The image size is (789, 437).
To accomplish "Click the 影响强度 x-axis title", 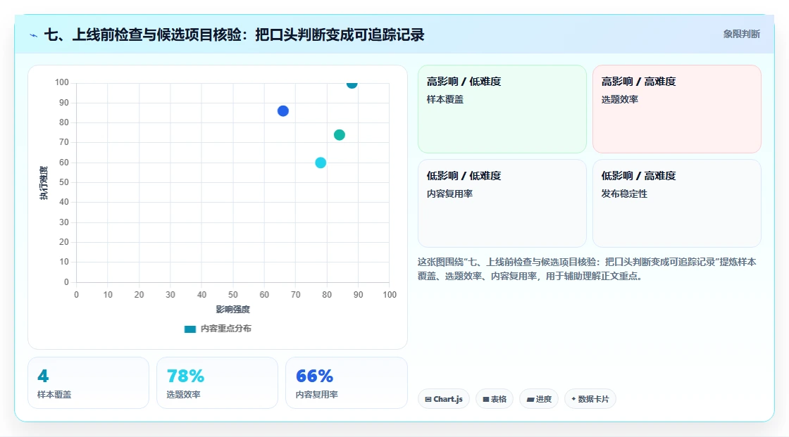I will (x=233, y=309).
